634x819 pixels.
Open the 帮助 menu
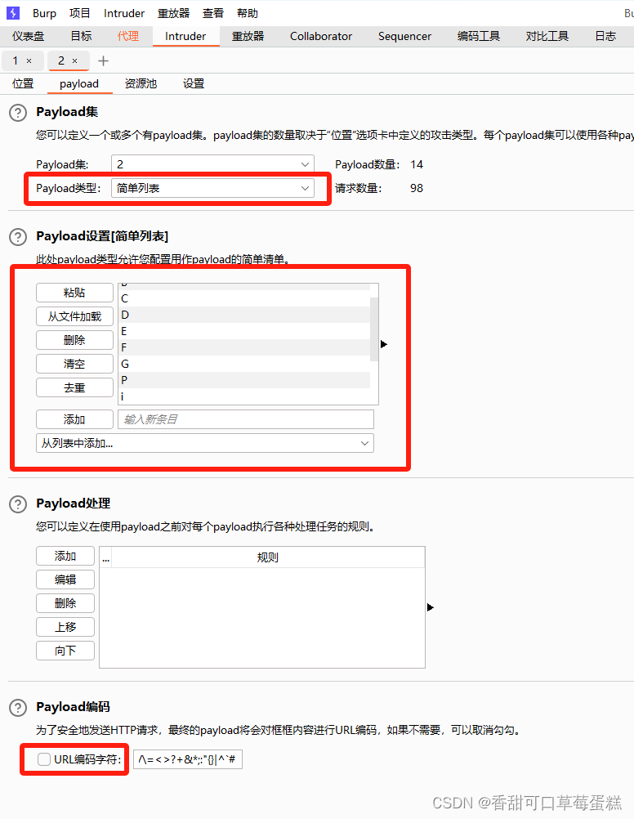click(248, 14)
